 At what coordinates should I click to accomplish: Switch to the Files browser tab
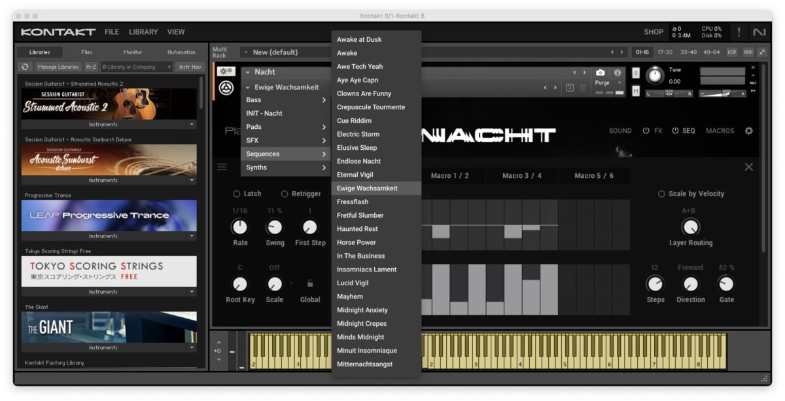pos(86,52)
